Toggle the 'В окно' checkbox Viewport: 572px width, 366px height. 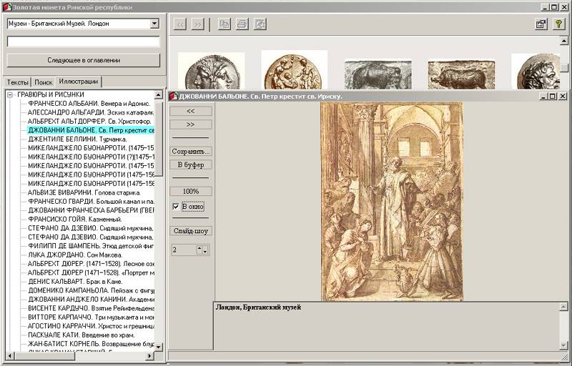pyautogui.click(x=176, y=207)
